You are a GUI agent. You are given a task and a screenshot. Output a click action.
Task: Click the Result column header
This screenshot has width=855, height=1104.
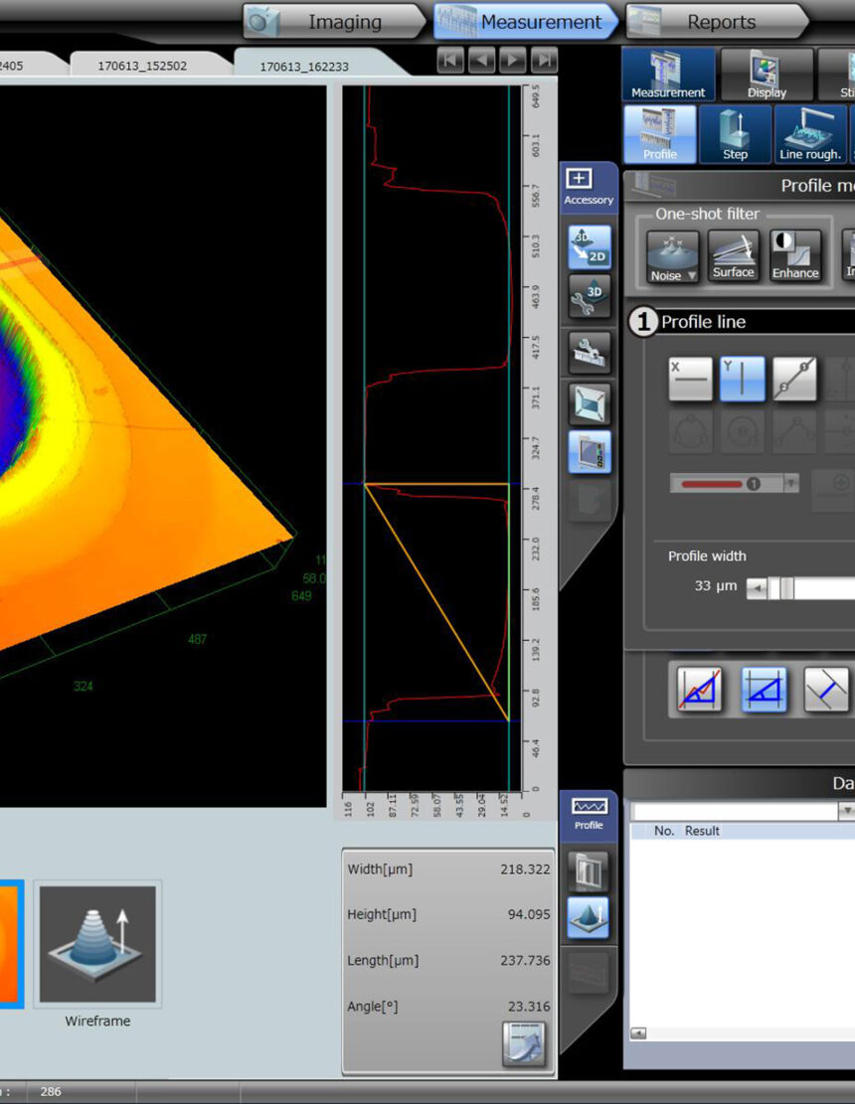tap(702, 831)
